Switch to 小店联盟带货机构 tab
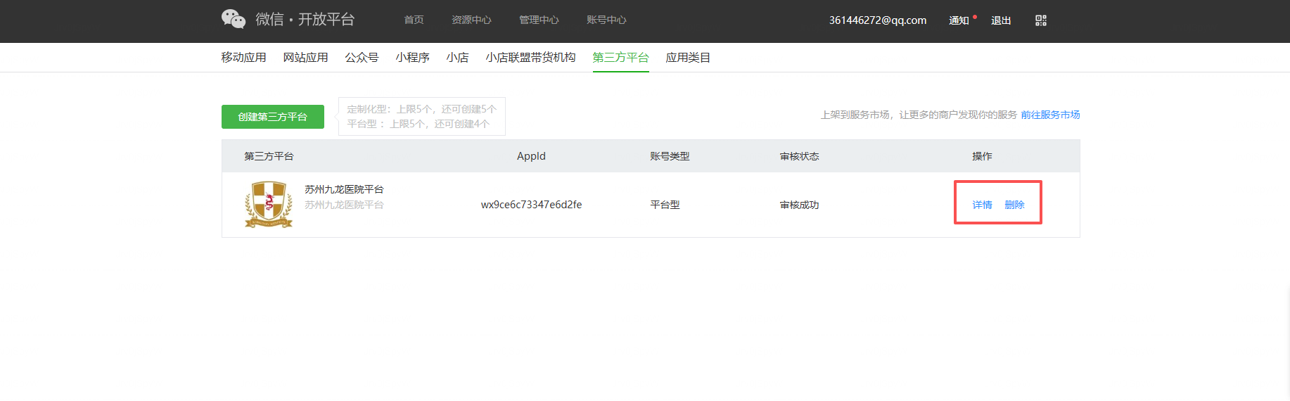 point(530,58)
